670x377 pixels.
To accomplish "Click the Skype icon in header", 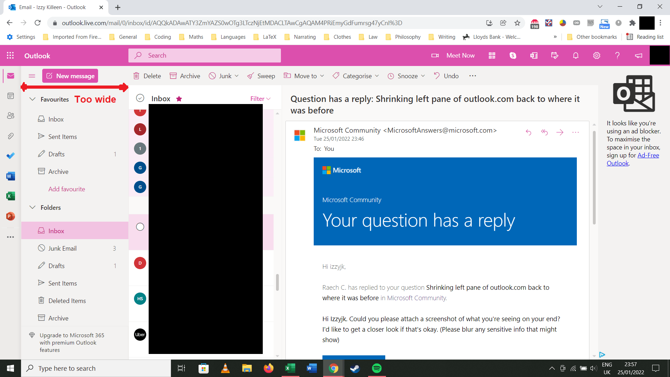I will [513, 56].
